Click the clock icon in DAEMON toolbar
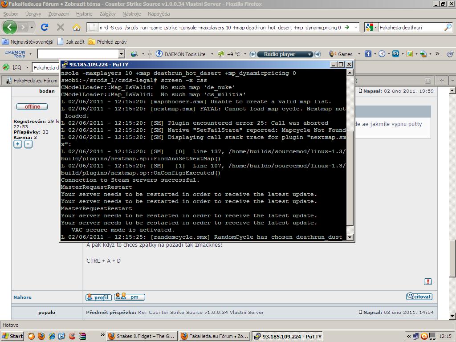This screenshot has height=342, width=456. [x=382, y=54]
